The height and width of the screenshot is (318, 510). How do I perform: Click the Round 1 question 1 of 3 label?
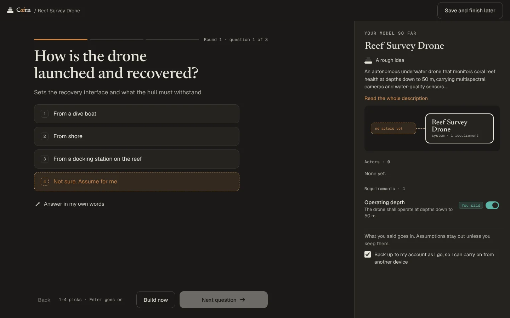pyautogui.click(x=236, y=40)
